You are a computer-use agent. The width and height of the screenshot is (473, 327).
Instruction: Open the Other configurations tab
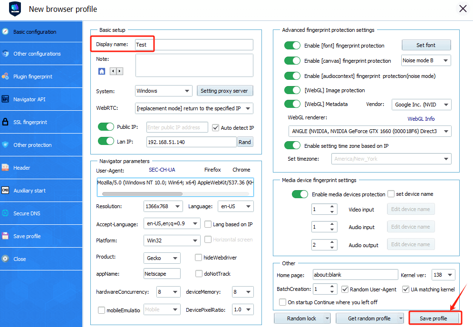click(x=37, y=54)
